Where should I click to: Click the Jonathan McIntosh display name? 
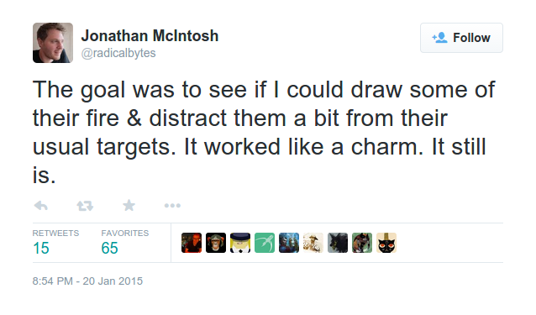tap(150, 36)
